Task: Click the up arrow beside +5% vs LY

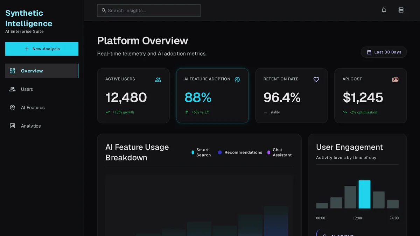Action: (187, 112)
